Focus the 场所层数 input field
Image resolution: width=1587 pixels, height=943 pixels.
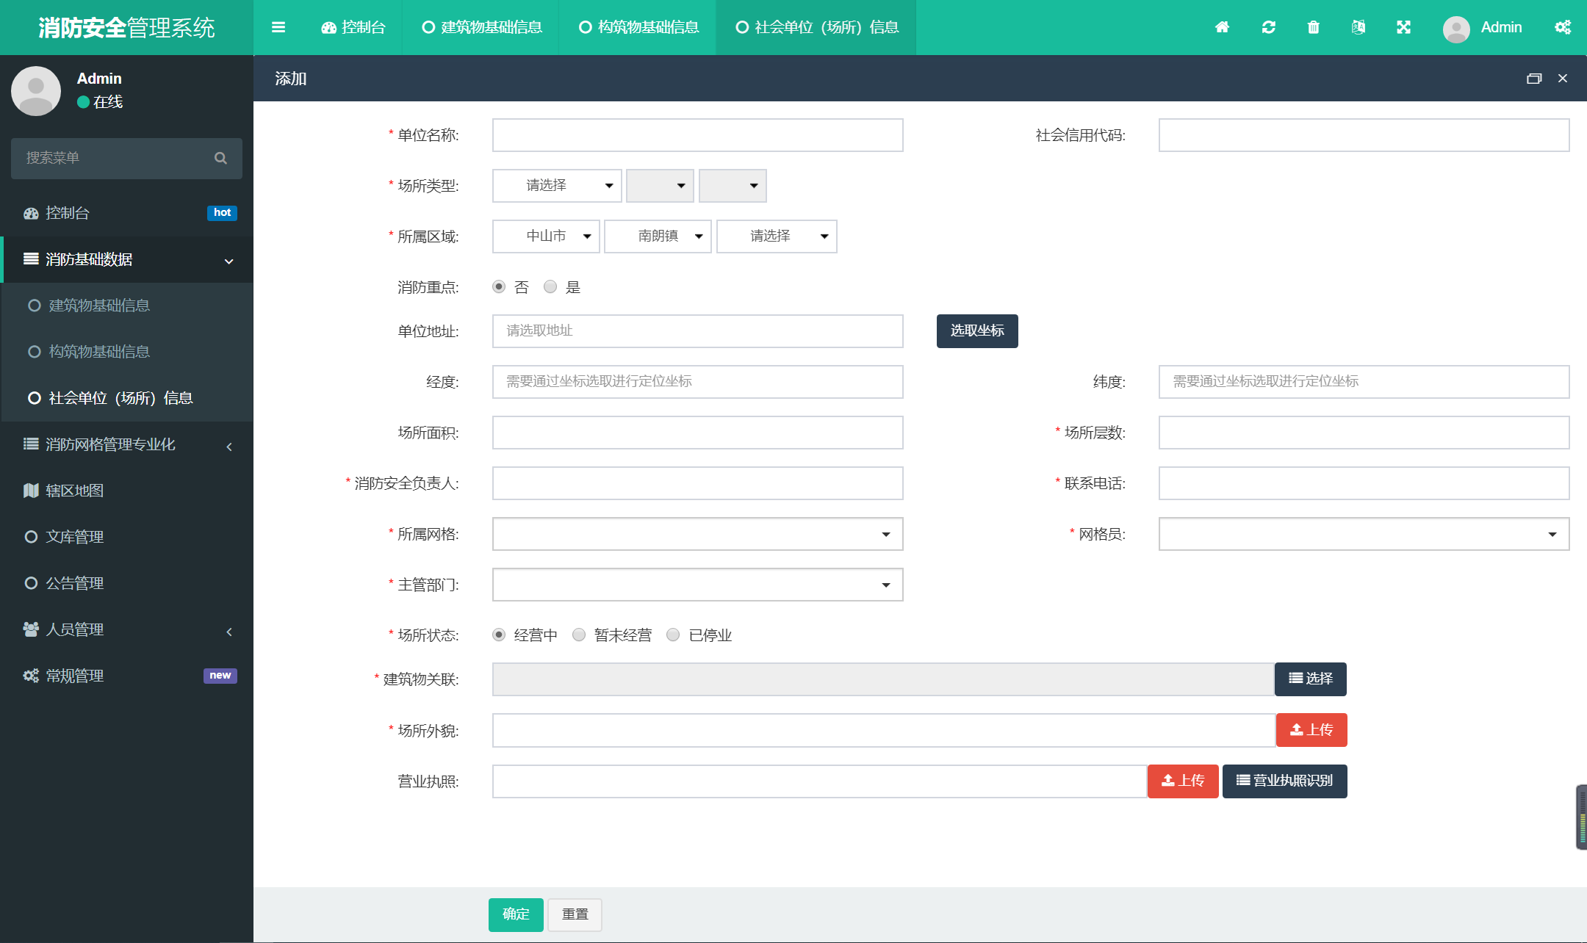[1364, 433]
